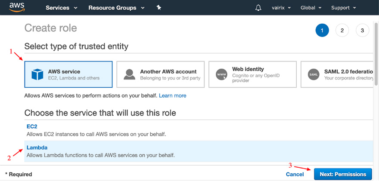Click Next: Permissions button
This screenshot has width=379, height=181.
coord(343,174)
